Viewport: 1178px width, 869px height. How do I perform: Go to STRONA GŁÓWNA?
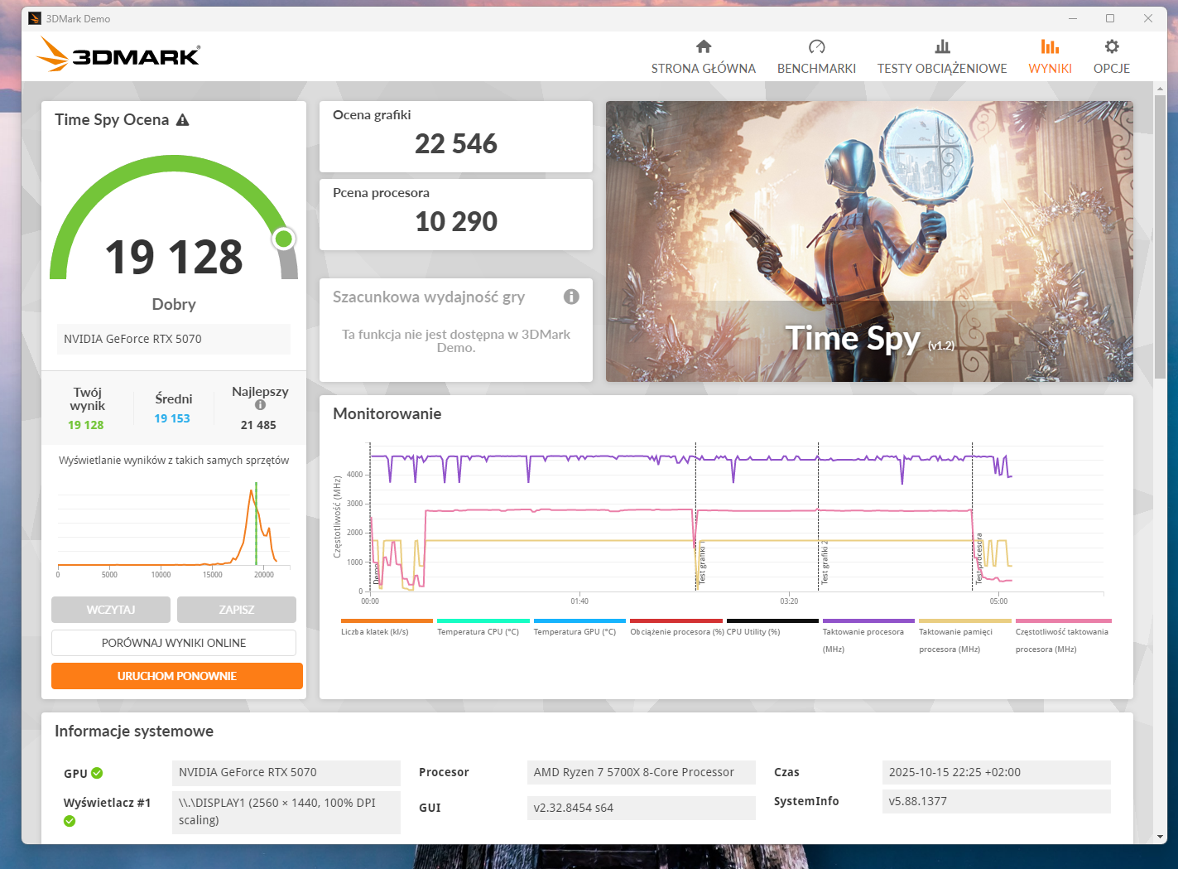[704, 57]
